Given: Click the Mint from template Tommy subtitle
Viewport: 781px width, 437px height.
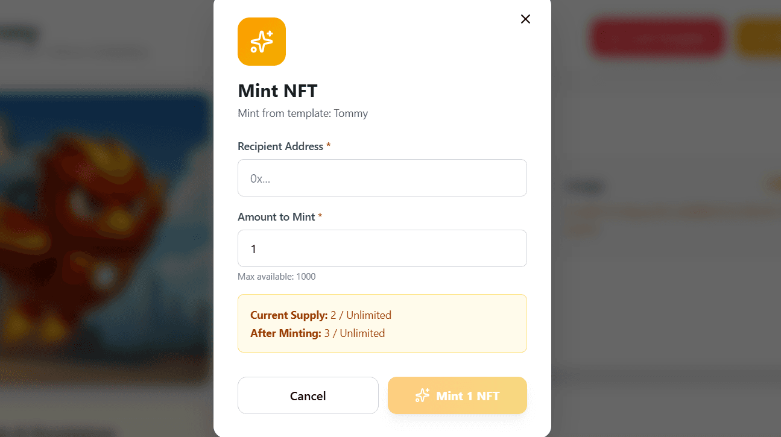Looking at the screenshot, I should tap(303, 113).
